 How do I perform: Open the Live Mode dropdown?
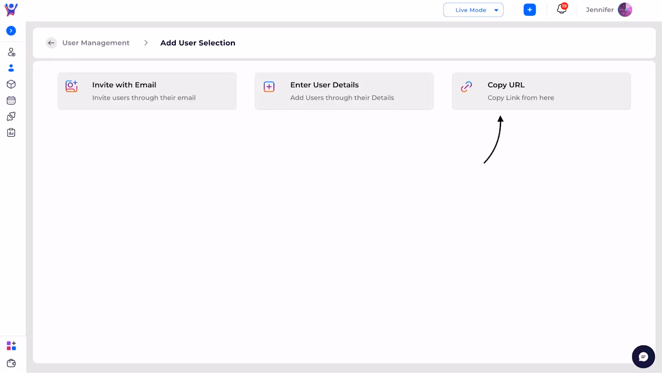[x=473, y=10]
